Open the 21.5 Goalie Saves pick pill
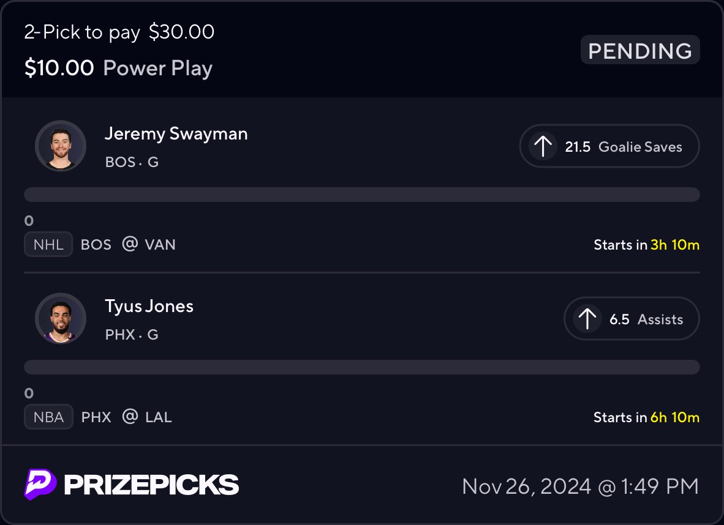 point(609,146)
